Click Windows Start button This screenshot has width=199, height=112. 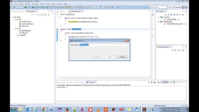pyautogui.click(x=13, y=110)
